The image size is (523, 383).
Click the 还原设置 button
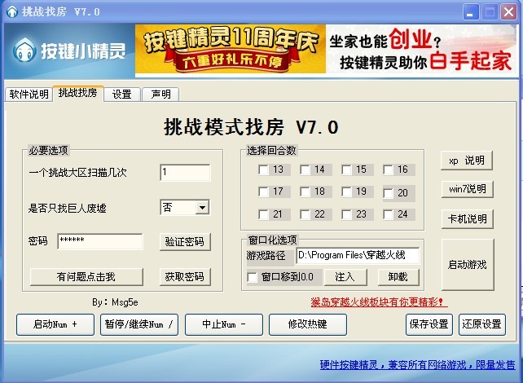coord(482,324)
